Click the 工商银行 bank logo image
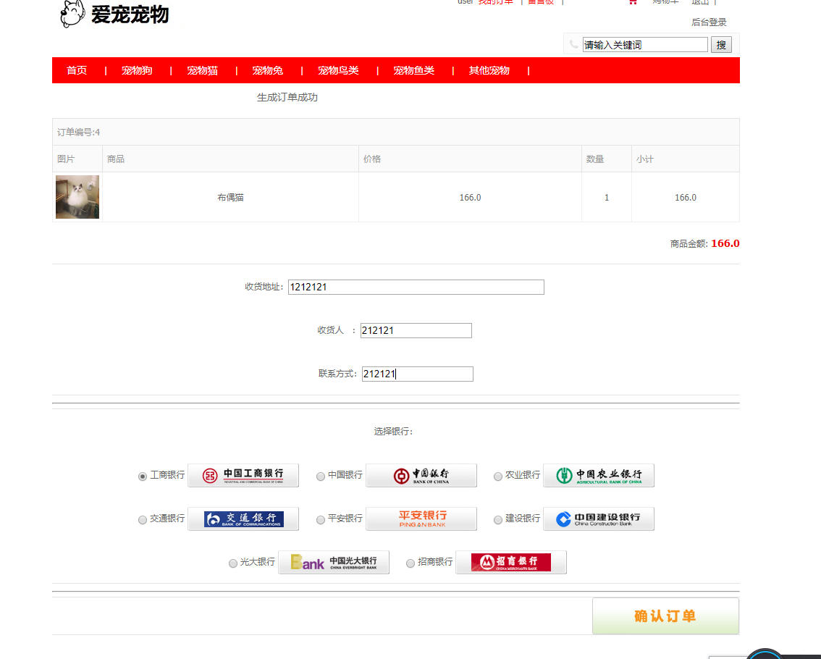Screen dimensions: 821x659 243,475
